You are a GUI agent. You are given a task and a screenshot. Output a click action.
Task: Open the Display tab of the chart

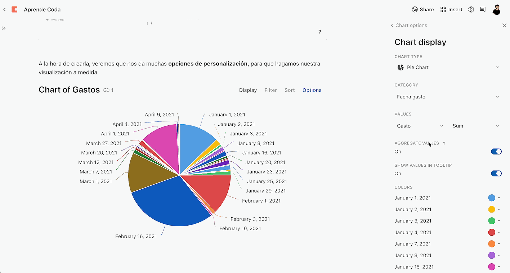248,90
